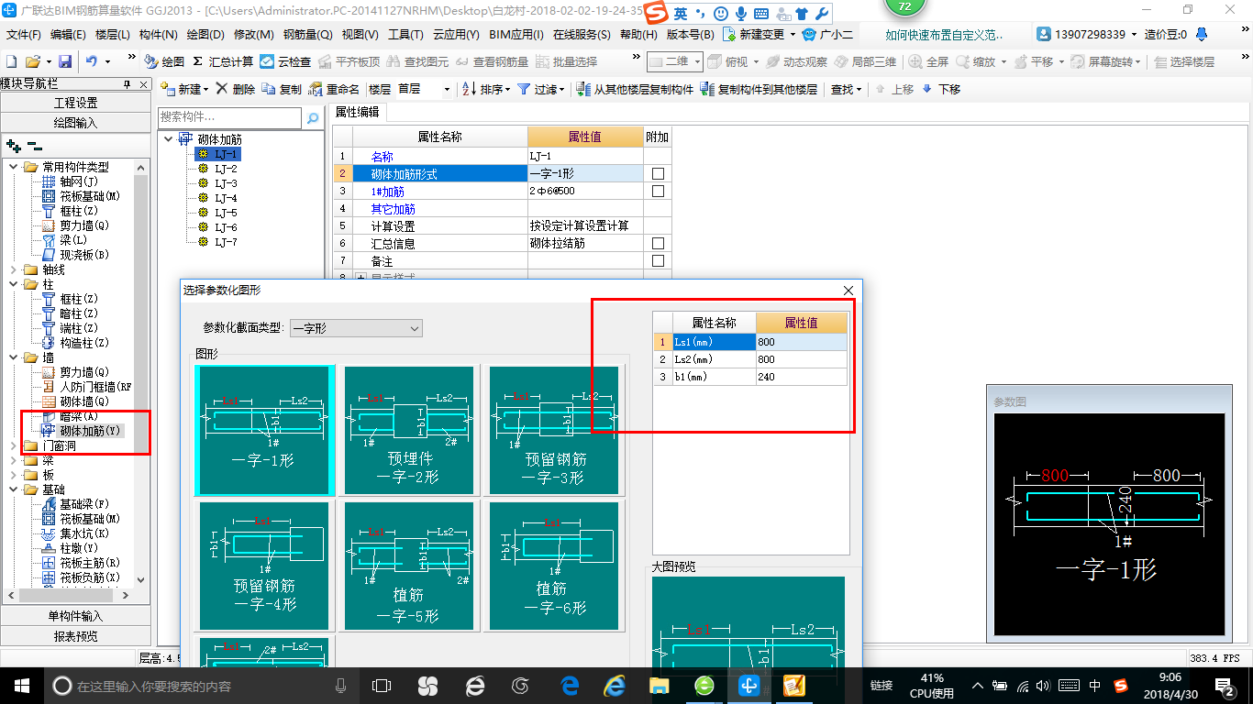Viewport: 1253px width, 704px height.
Task: Click 复制 copy in component toolbar
Action: coord(282,89)
